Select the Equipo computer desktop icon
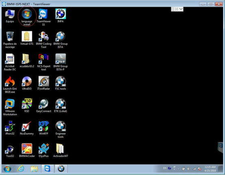225x175 pixels. pos(10,16)
